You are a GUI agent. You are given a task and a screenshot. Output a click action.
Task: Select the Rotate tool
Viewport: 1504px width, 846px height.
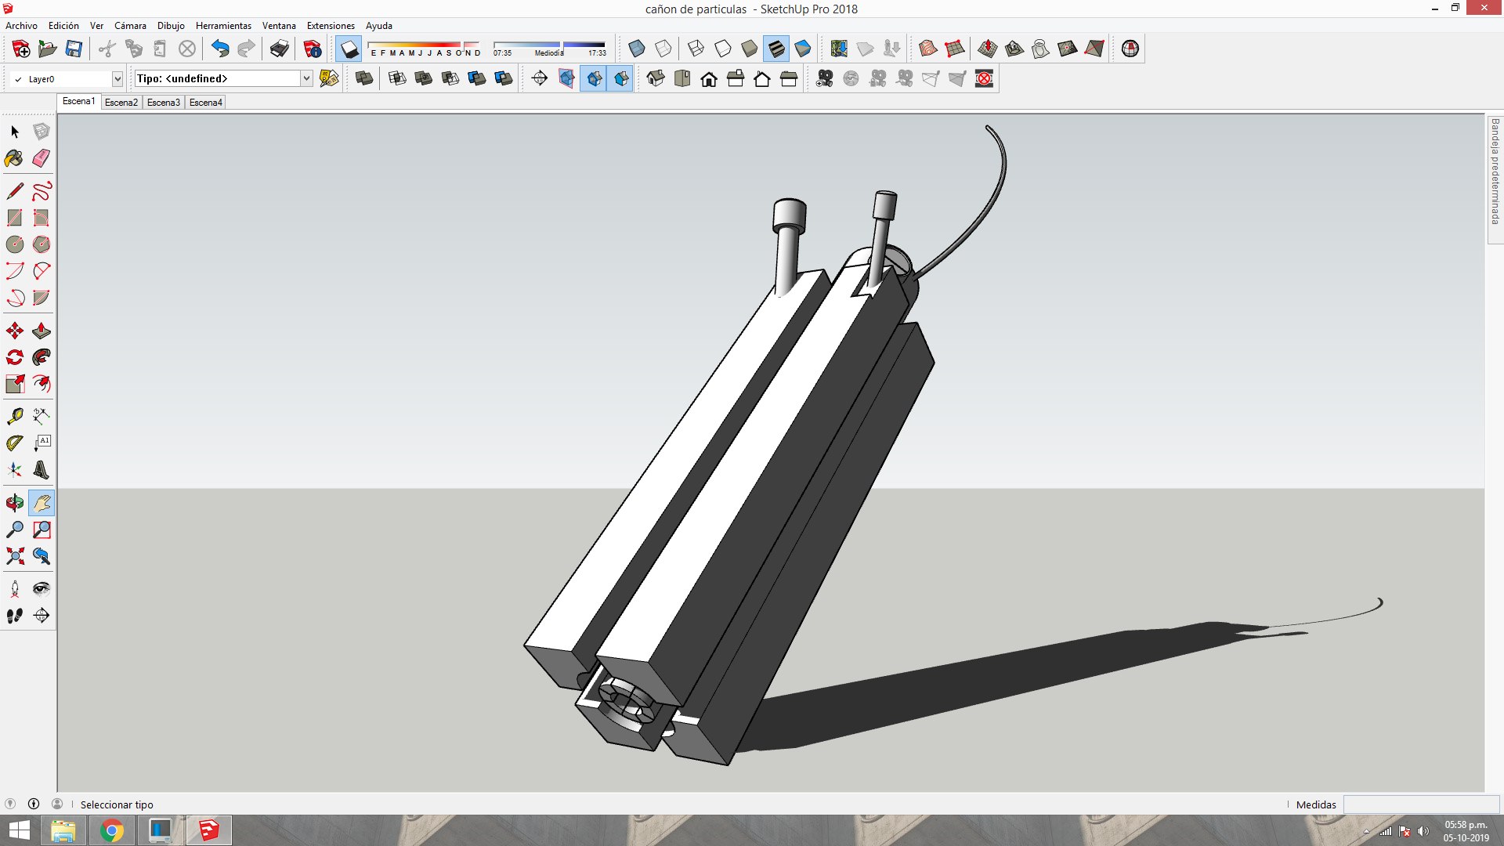pos(15,357)
